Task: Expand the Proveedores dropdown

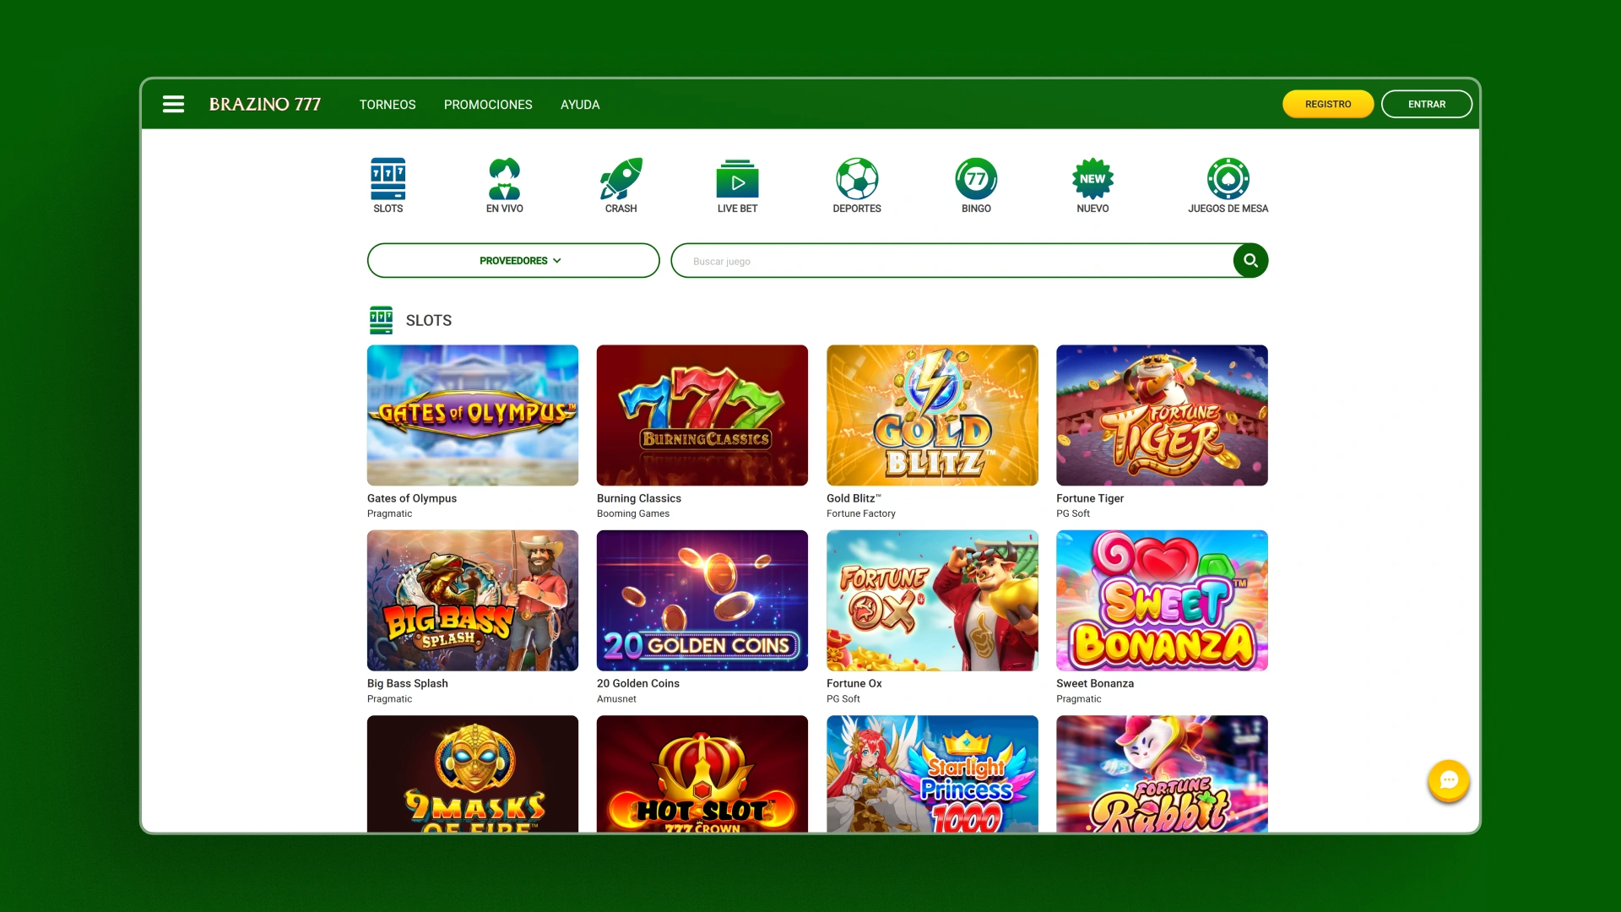Action: [x=513, y=260]
